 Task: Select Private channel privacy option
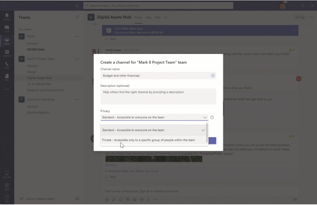(149, 140)
